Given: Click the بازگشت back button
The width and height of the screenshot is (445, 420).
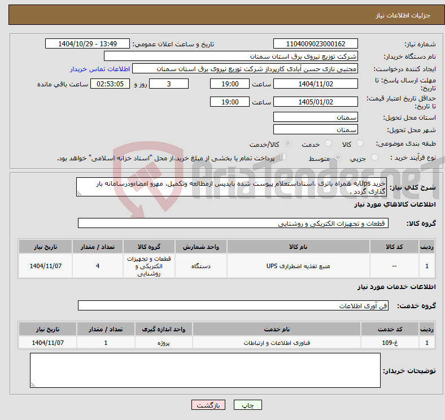Looking at the screenshot, I should 208,405.
